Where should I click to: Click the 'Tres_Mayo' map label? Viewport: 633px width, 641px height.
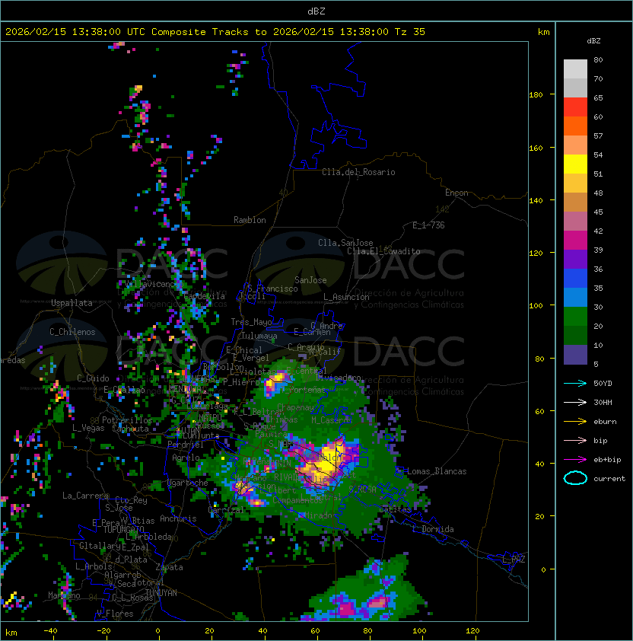point(251,322)
